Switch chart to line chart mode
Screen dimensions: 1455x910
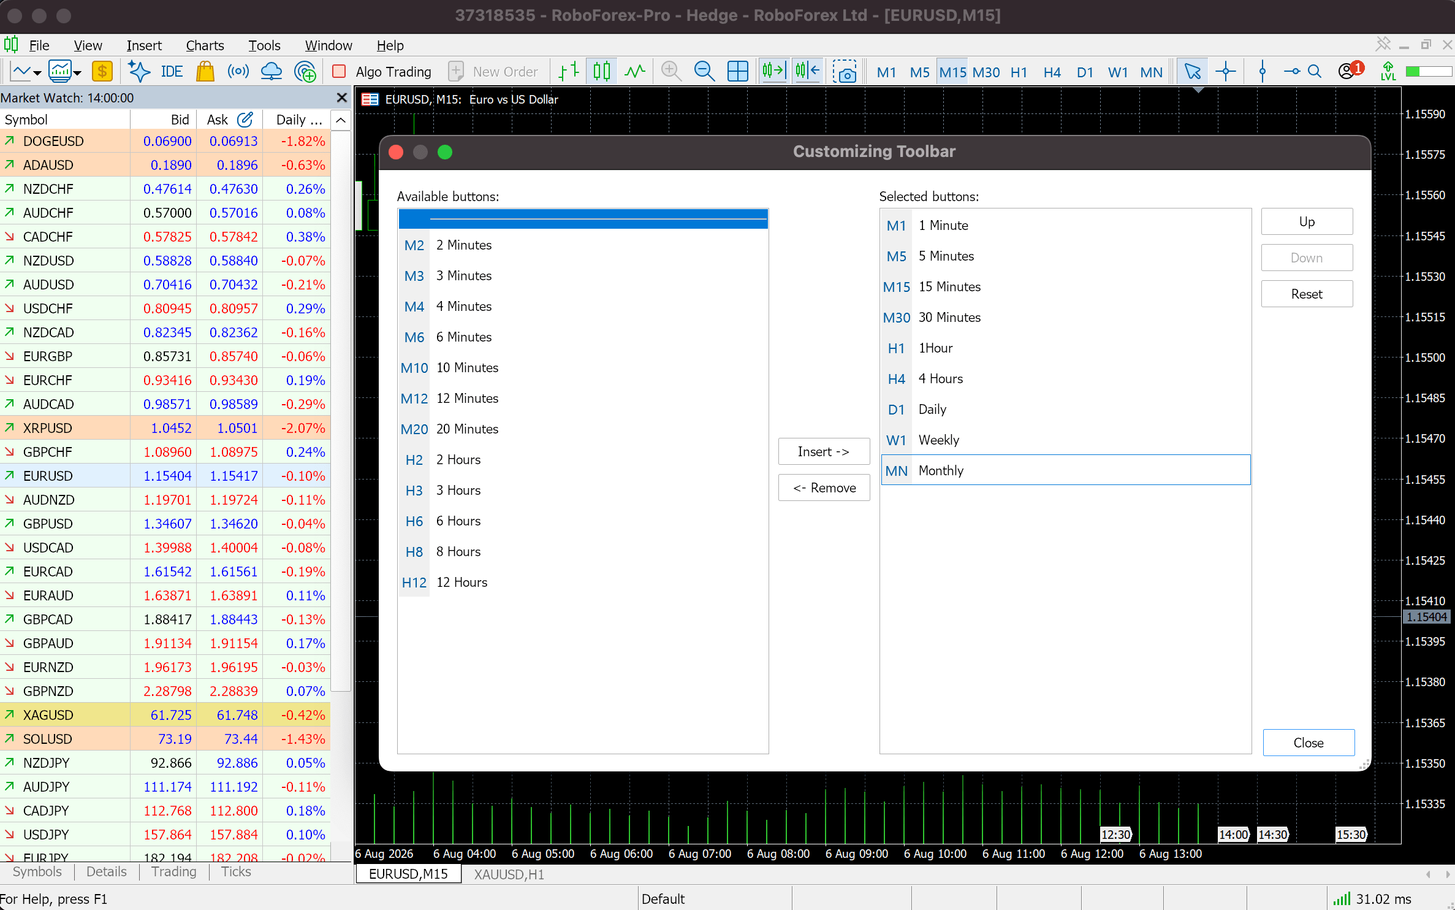coord(635,72)
